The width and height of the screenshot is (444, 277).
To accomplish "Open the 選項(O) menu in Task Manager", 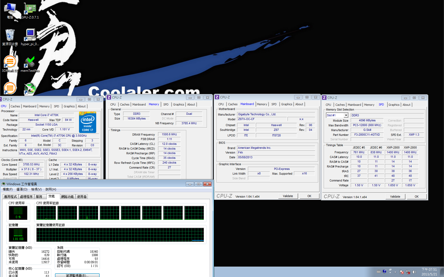I will point(22,189).
